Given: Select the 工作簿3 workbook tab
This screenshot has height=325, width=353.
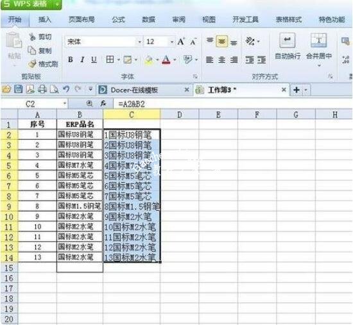Looking at the screenshot, I should click(x=241, y=90).
